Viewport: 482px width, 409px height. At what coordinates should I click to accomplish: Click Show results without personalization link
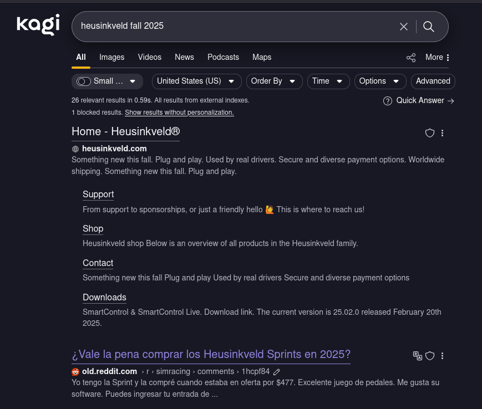click(179, 113)
